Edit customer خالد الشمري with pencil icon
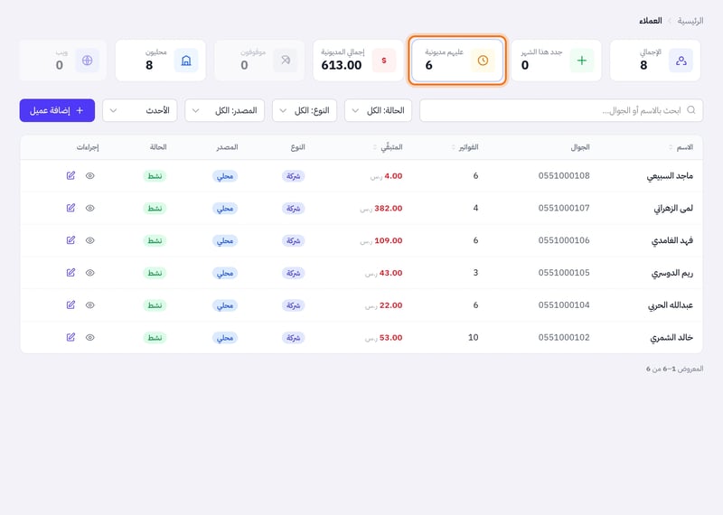Screen dimensions: 723x515 click(x=70, y=337)
